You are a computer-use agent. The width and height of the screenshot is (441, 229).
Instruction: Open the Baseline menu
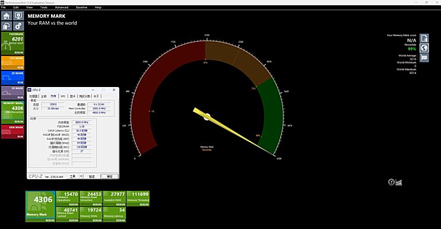pos(81,7)
